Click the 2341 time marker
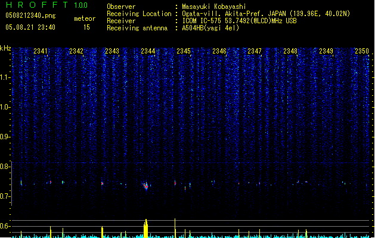 41,51
